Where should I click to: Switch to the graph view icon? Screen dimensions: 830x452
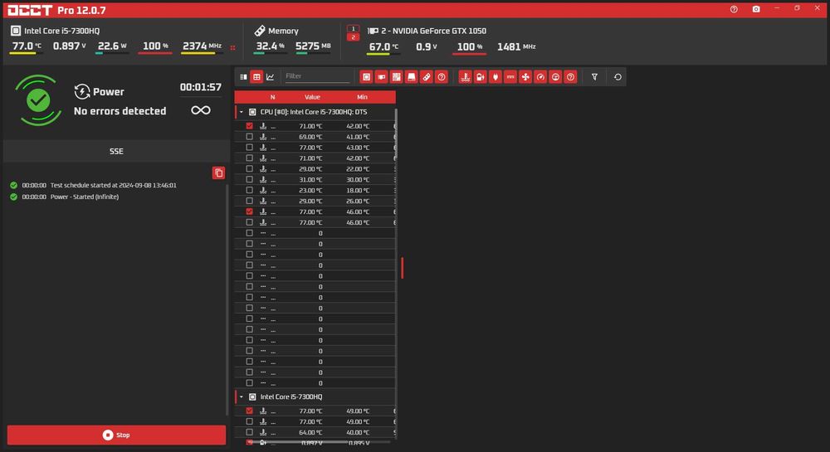pos(270,77)
